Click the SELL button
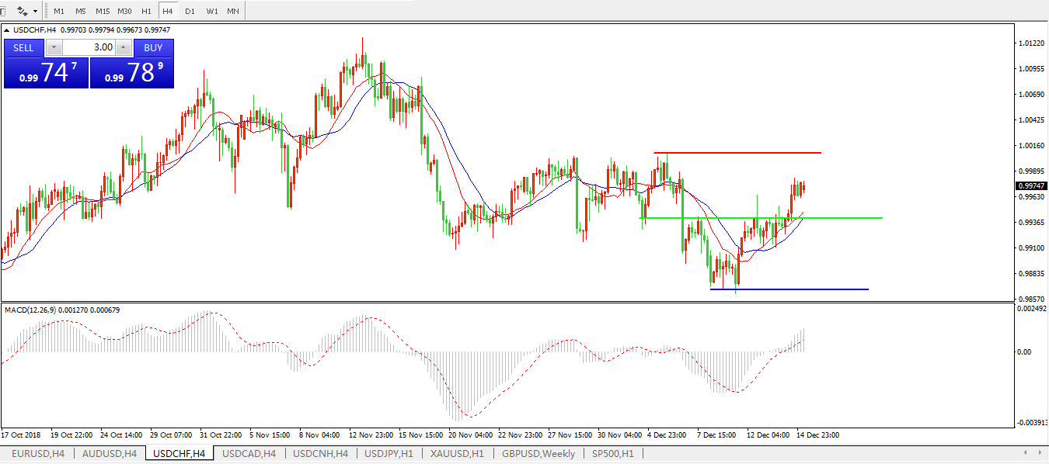 (x=23, y=47)
